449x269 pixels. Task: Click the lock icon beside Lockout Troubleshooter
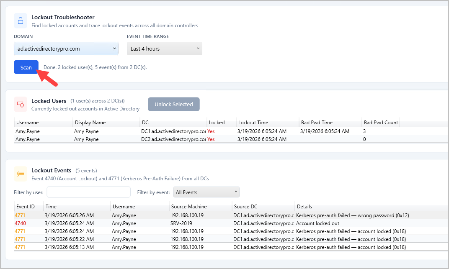tap(21, 21)
